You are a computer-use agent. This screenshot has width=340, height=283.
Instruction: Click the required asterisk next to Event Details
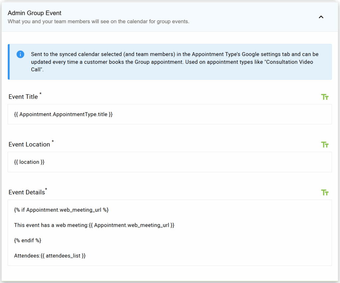point(46,189)
